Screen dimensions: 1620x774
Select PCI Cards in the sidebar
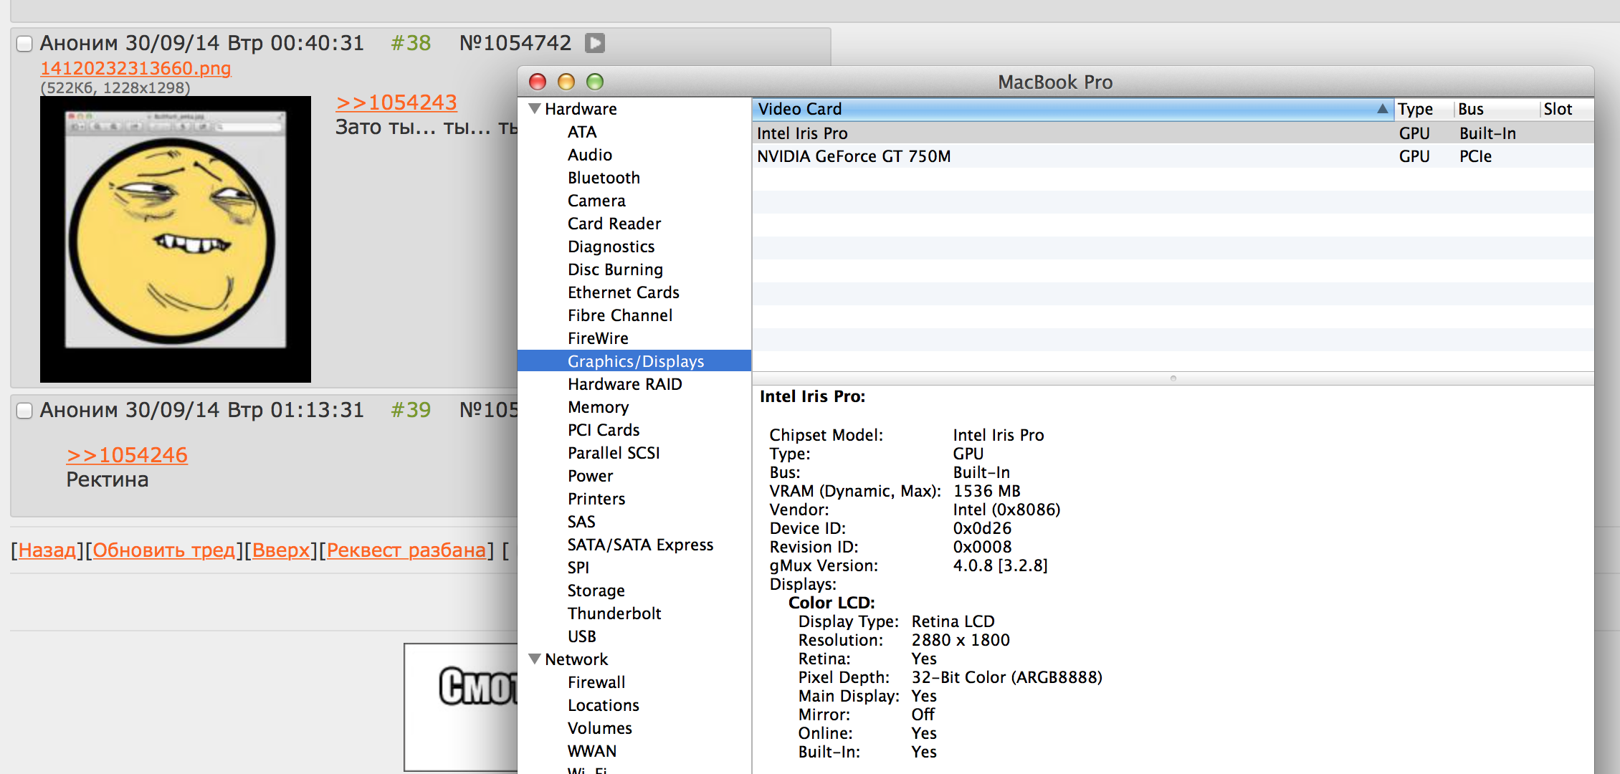[604, 430]
